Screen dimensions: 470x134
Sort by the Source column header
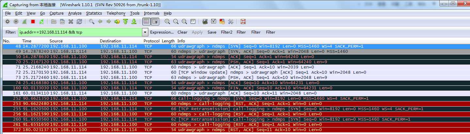click(74, 41)
